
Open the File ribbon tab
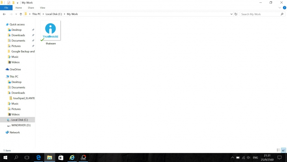[6, 8]
